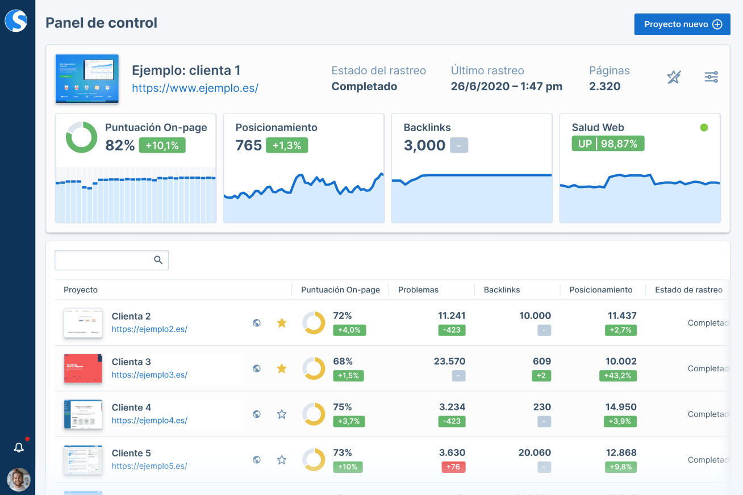Star the Cliente 4 project
This screenshot has height=495, width=743.
coord(281,414)
